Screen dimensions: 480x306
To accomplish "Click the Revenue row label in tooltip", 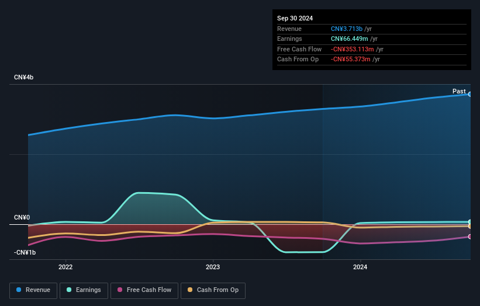I will click(289, 29).
